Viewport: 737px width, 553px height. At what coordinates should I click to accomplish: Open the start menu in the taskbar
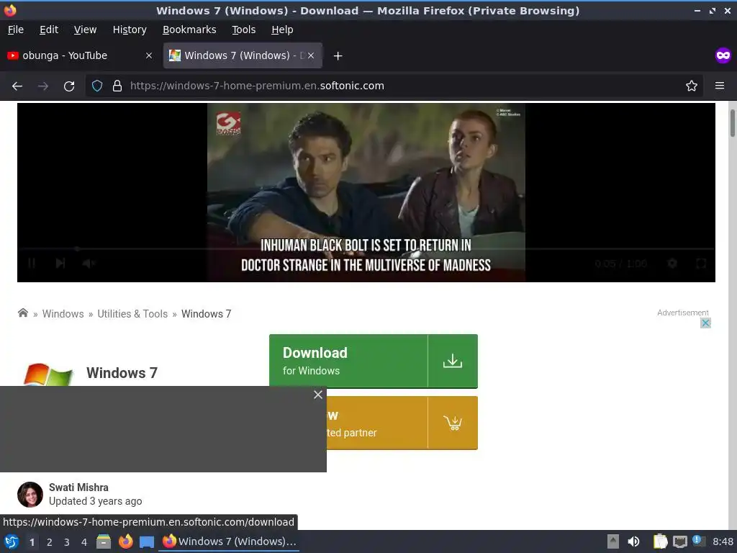[12, 541]
